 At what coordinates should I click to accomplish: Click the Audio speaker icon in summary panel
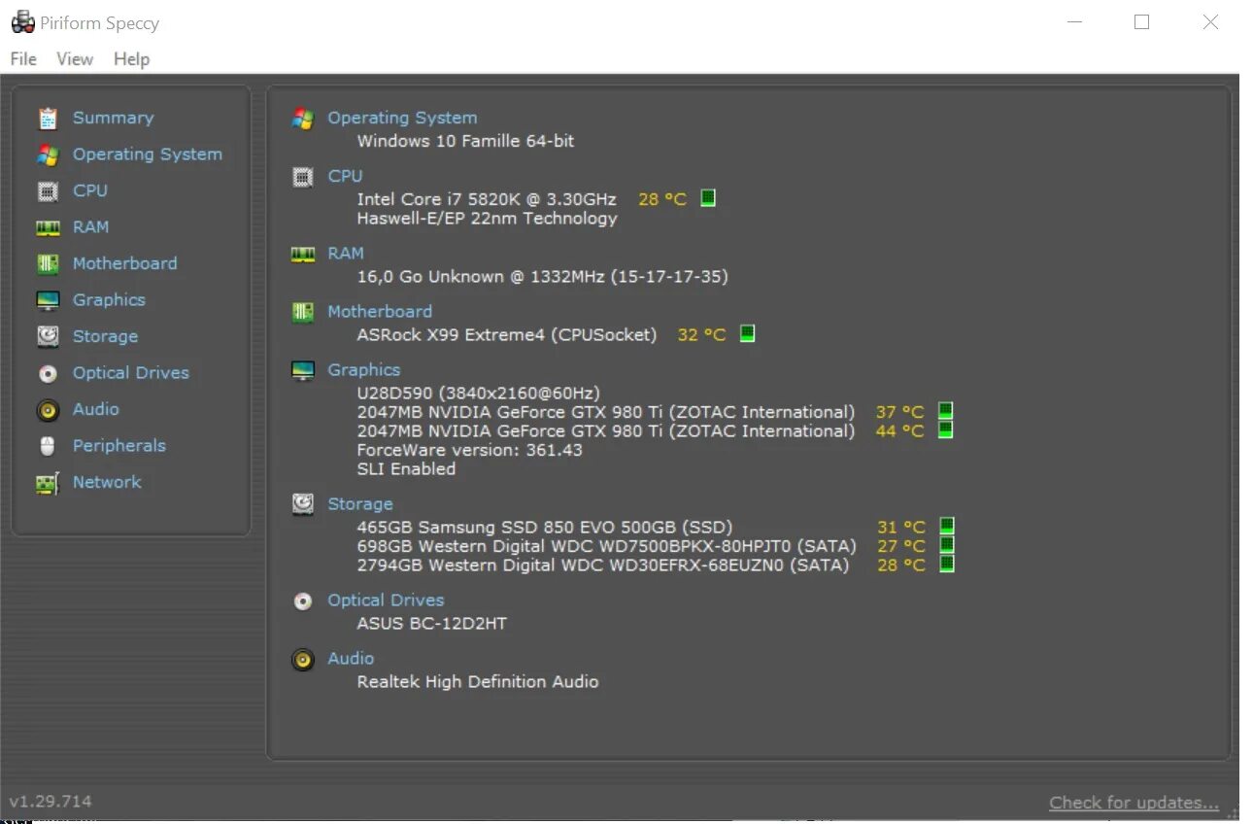point(303,660)
